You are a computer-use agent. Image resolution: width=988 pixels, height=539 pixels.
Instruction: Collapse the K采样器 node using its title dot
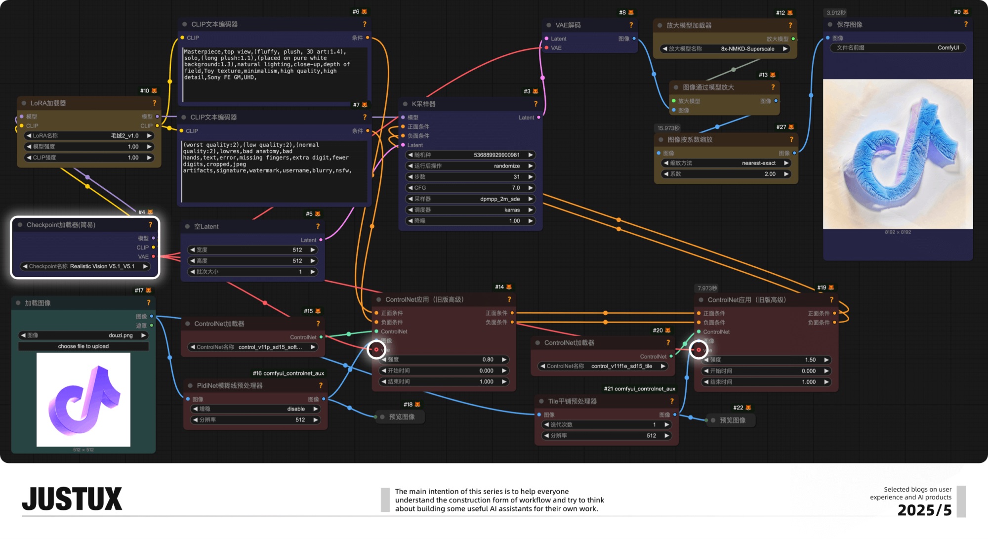405,104
